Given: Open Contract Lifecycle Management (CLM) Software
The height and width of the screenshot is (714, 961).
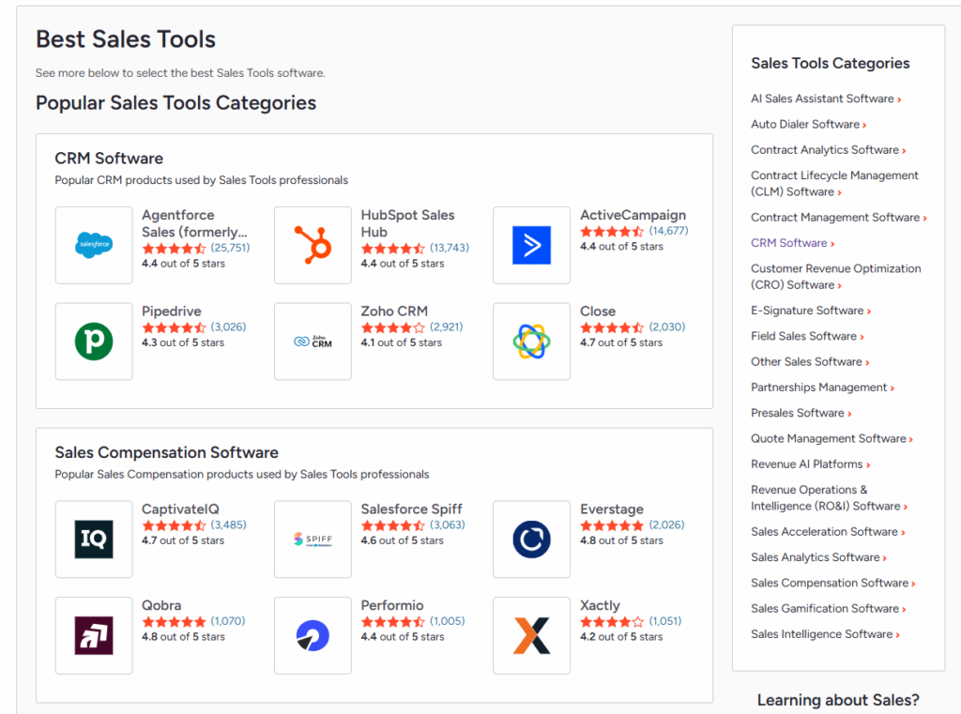Looking at the screenshot, I should point(834,184).
